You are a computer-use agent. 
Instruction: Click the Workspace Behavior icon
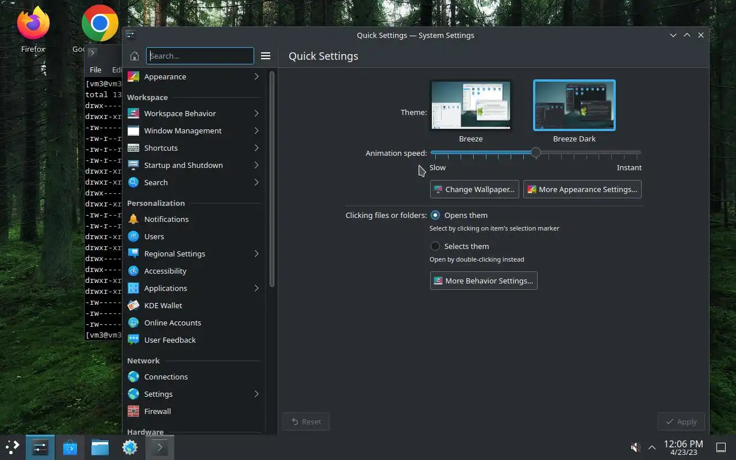[133, 113]
